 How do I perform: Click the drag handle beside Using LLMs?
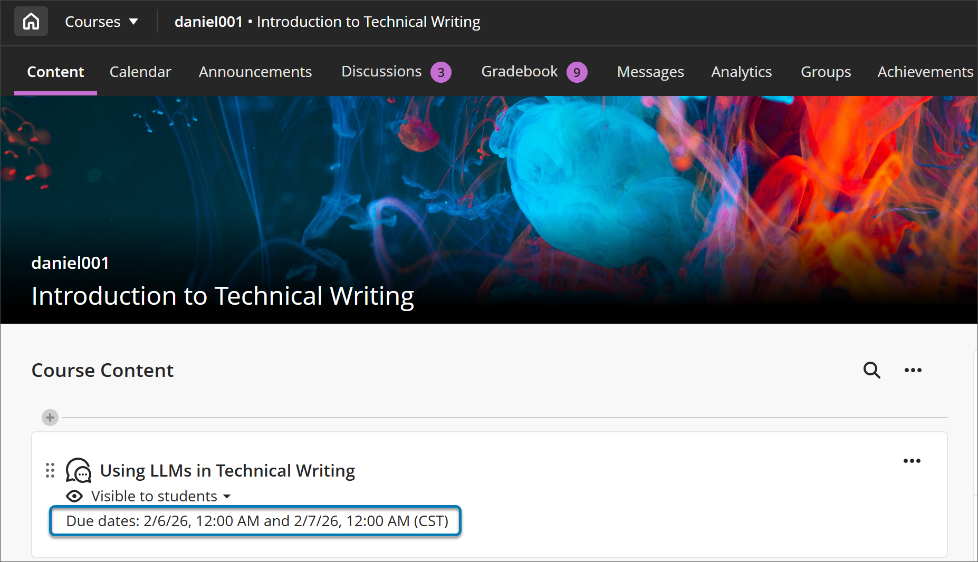pyautogui.click(x=50, y=470)
